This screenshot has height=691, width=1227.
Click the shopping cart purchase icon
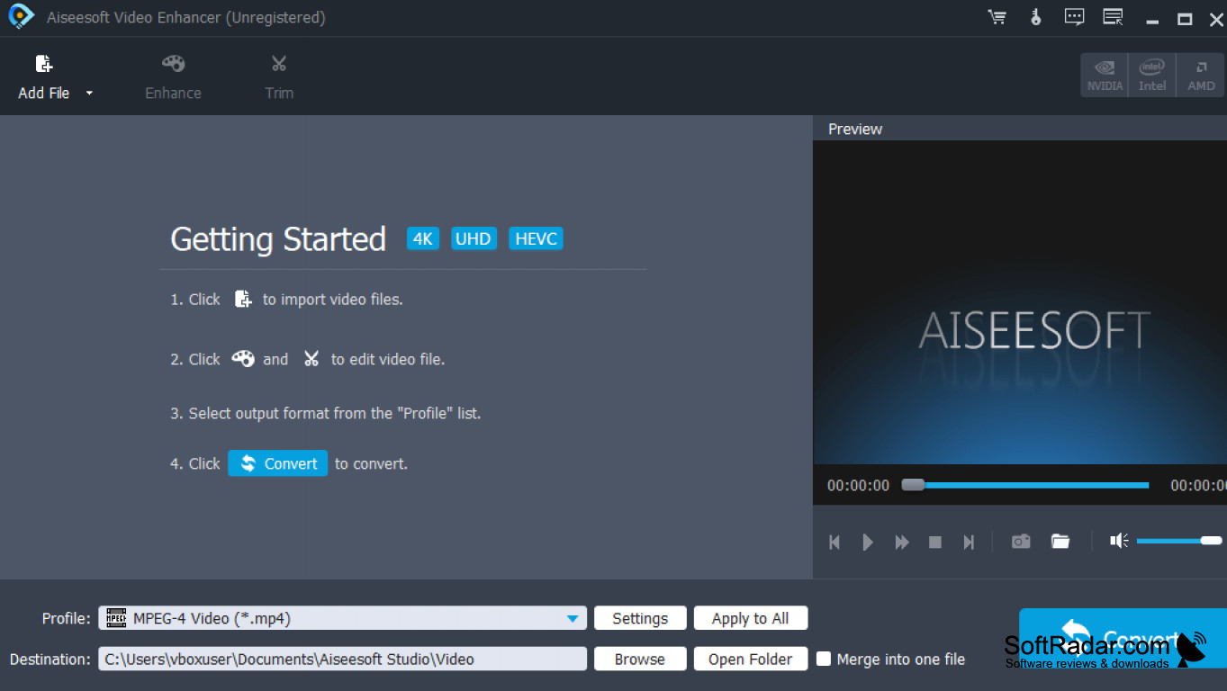[x=997, y=17]
